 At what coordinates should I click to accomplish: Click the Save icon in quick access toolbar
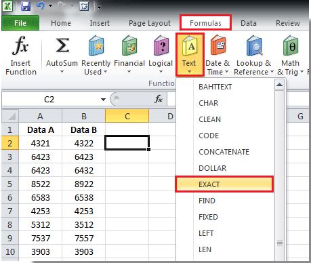26,6
